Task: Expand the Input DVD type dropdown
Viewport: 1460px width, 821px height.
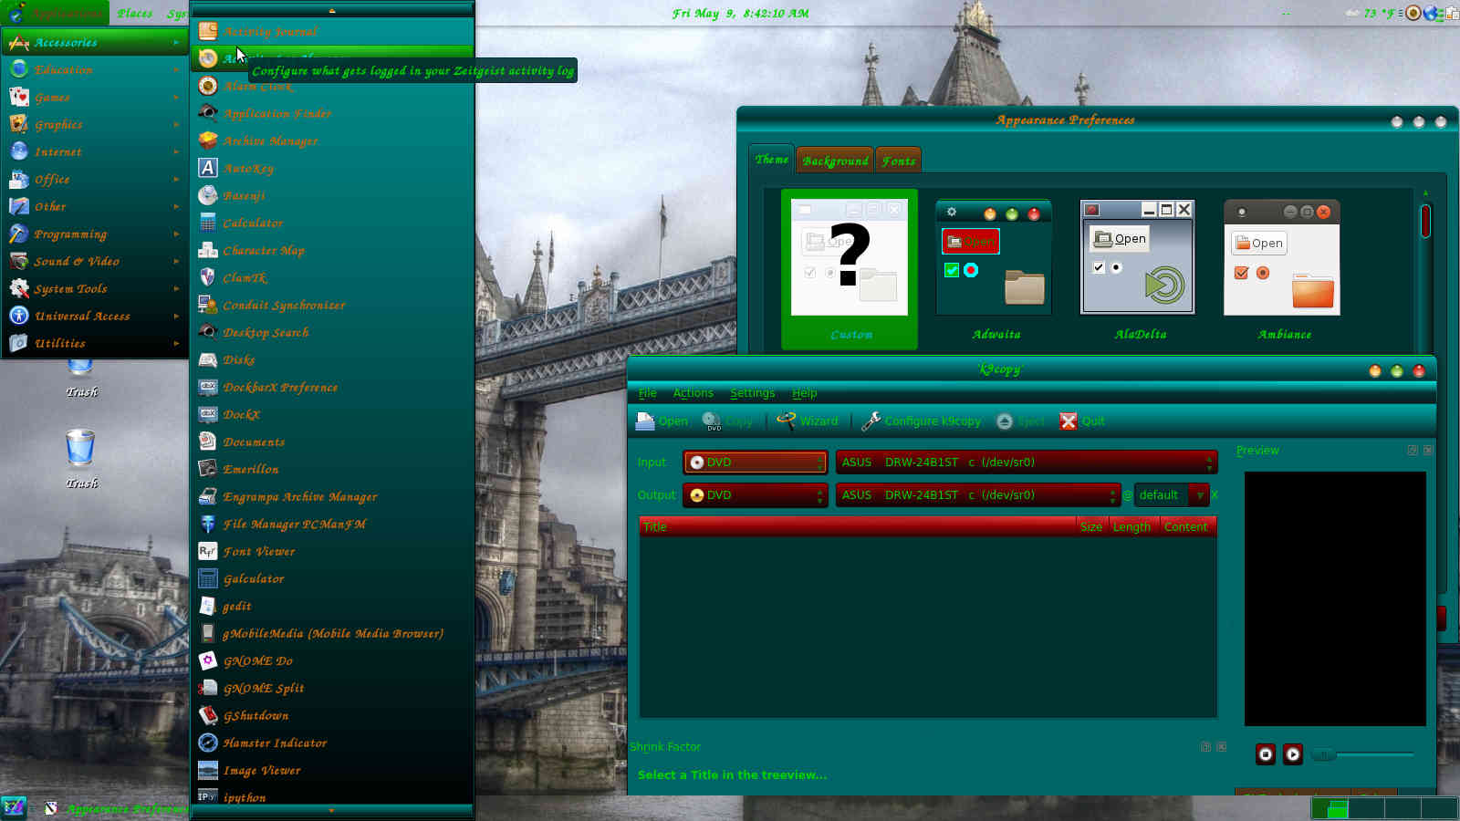Action: [x=756, y=462]
